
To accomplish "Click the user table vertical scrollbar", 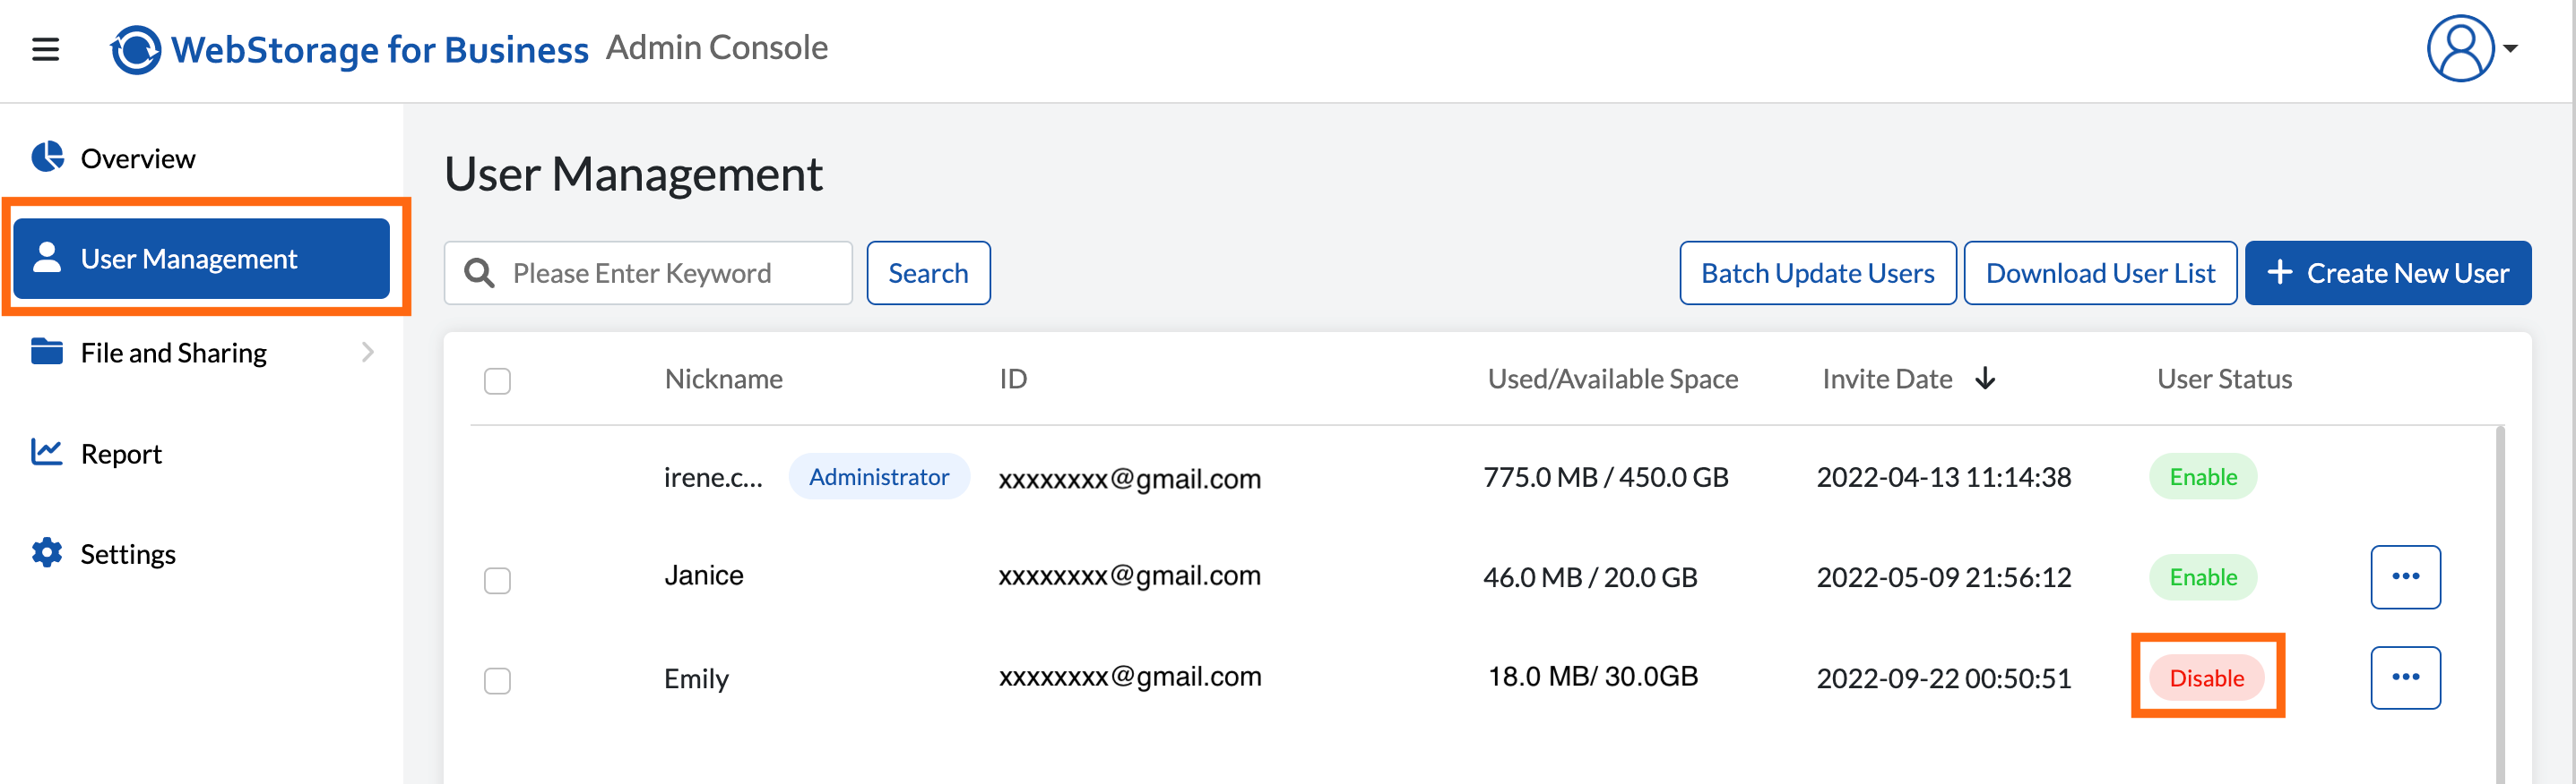I will (2500, 604).
